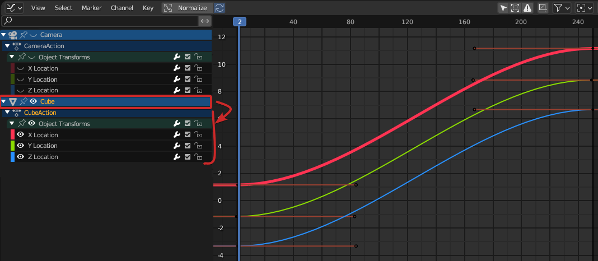Open the Channel menu
Image resolution: width=598 pixels, height=261 pixels.
click(122, 8)
